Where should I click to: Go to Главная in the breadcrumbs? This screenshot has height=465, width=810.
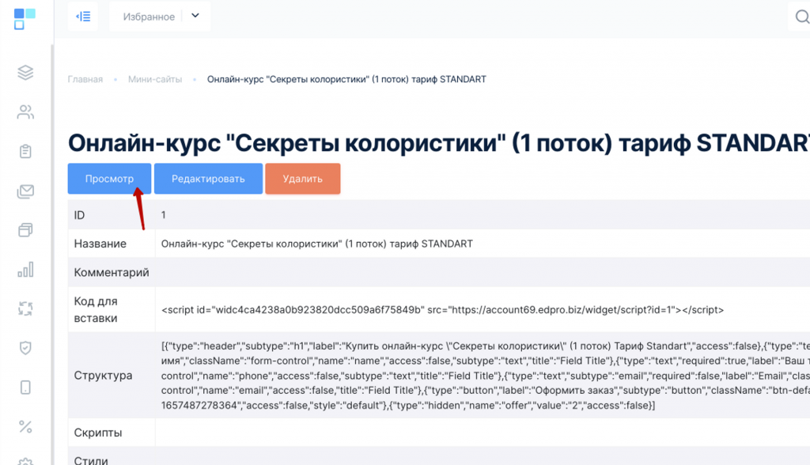coord(85,79)
